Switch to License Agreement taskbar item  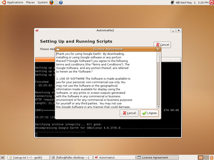pyautogui.click(x=157, y=158)
